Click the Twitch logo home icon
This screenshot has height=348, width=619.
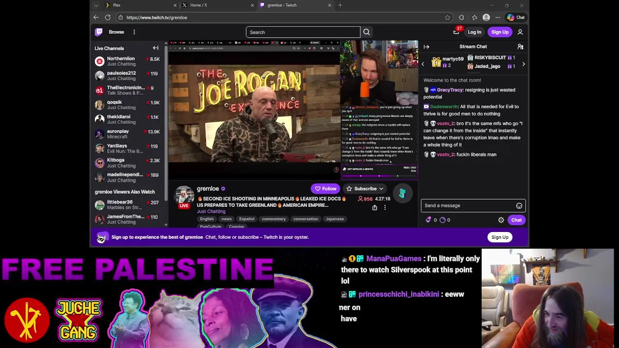pos(99,32)
